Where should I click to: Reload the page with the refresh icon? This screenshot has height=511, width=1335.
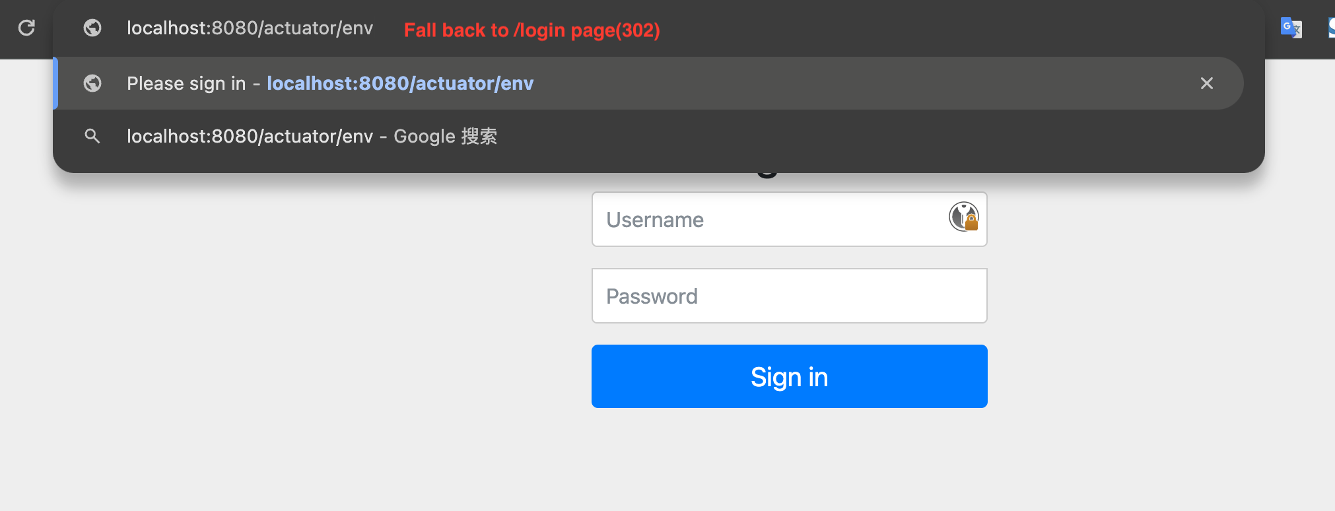(x=26, y=28)
